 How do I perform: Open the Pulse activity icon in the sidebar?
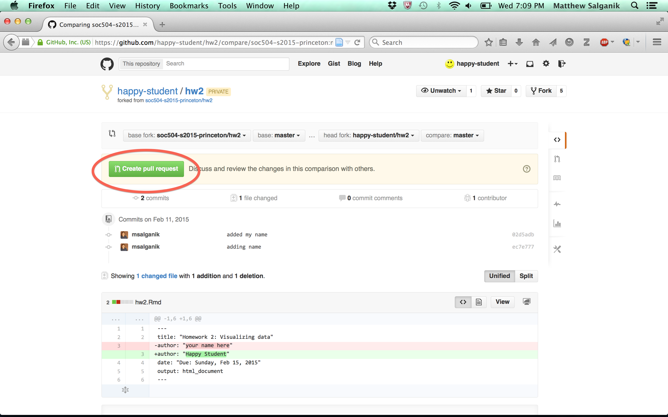coord(557,204)
